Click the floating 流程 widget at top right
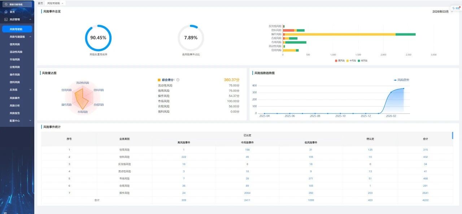462x214 pixels. tap(456, 8)
